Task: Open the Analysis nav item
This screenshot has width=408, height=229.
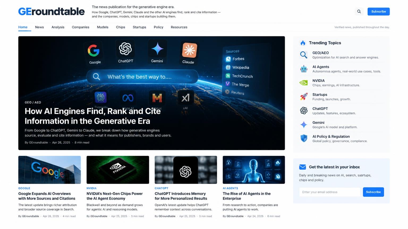Action: 58,27
